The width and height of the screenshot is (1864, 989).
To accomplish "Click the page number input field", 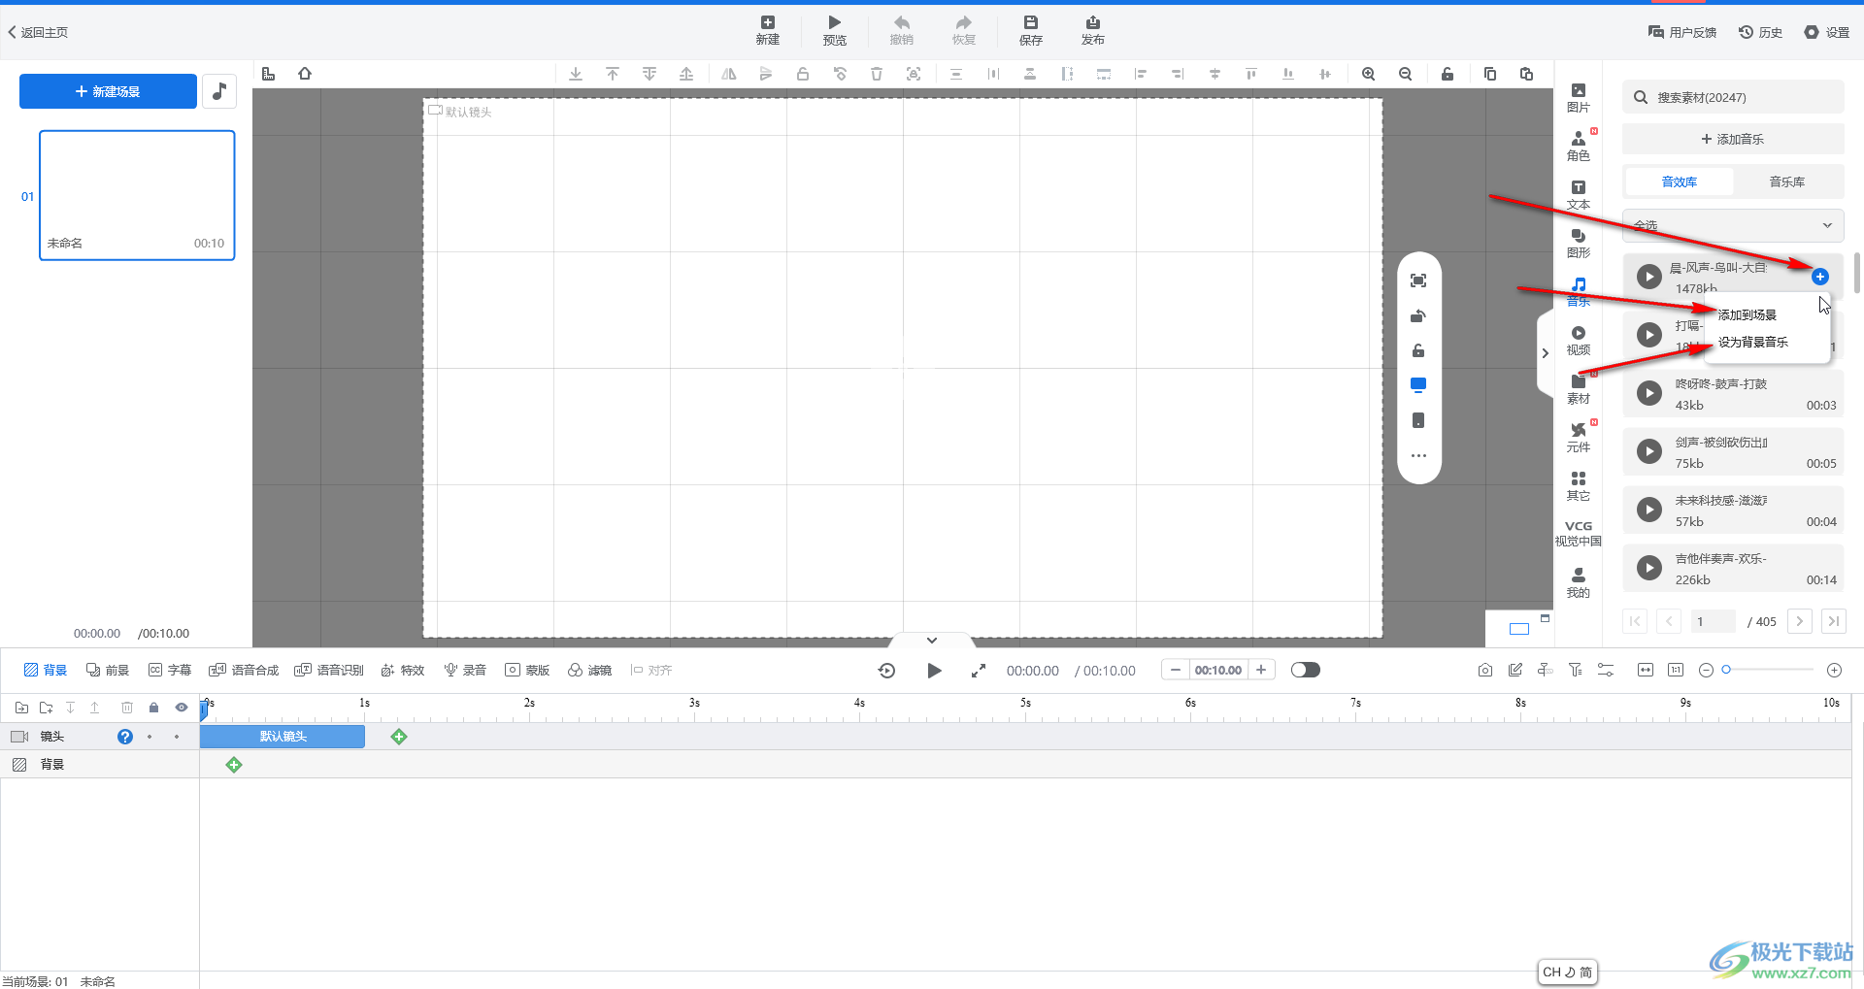I will (1713, 621).
